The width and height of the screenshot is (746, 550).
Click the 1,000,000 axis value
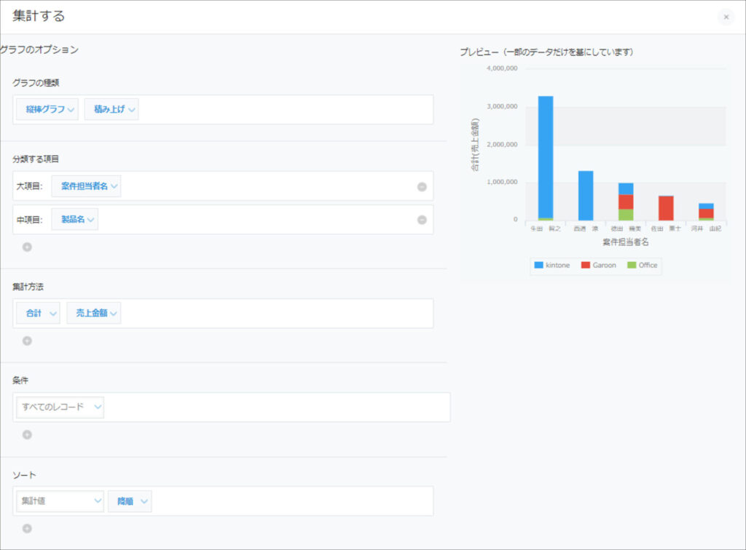coord(502,182)
